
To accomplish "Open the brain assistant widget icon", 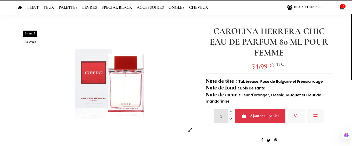I will click(346, 135).
